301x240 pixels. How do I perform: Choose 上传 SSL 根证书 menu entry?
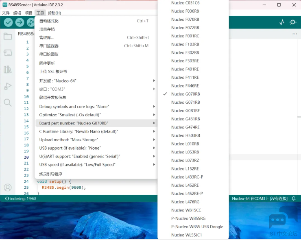(x=96, y=72)
